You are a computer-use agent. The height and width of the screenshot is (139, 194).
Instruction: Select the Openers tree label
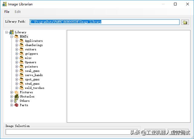click(31, 62)
